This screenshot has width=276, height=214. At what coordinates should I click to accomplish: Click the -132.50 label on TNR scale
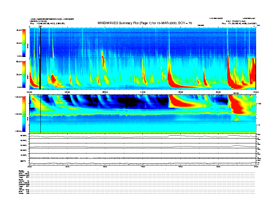pos(18,114)
